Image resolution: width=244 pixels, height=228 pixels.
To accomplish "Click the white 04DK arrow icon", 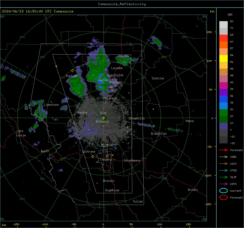I will click(223, 157).
